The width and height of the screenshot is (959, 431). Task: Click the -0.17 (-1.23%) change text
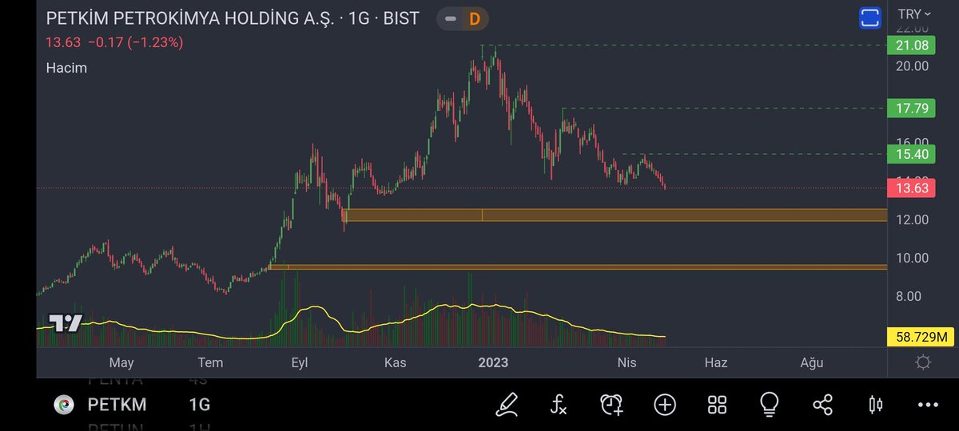[x=134, y=42]
